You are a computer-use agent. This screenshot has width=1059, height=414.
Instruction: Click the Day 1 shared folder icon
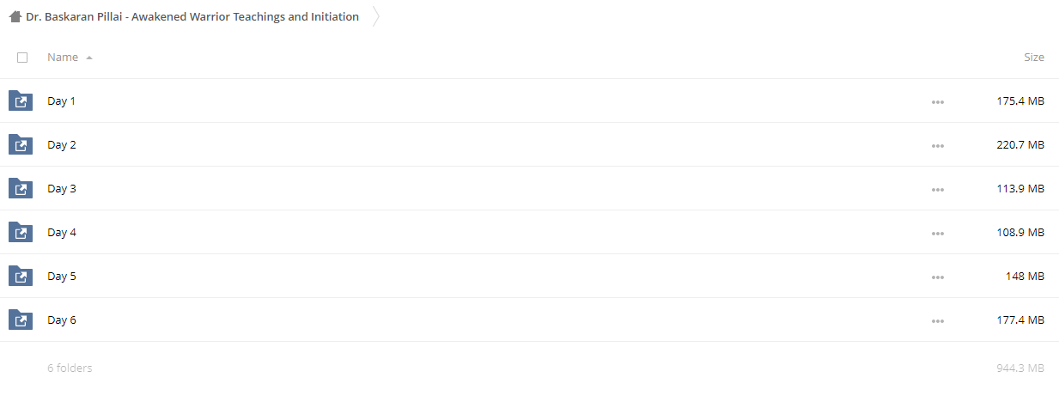pyautogui.click(x=21, y=100)
